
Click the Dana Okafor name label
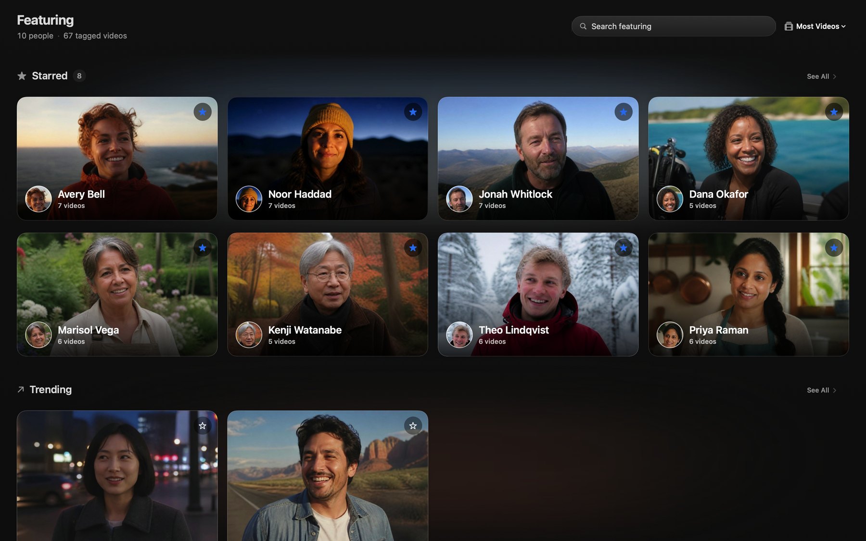click(718, 194)
